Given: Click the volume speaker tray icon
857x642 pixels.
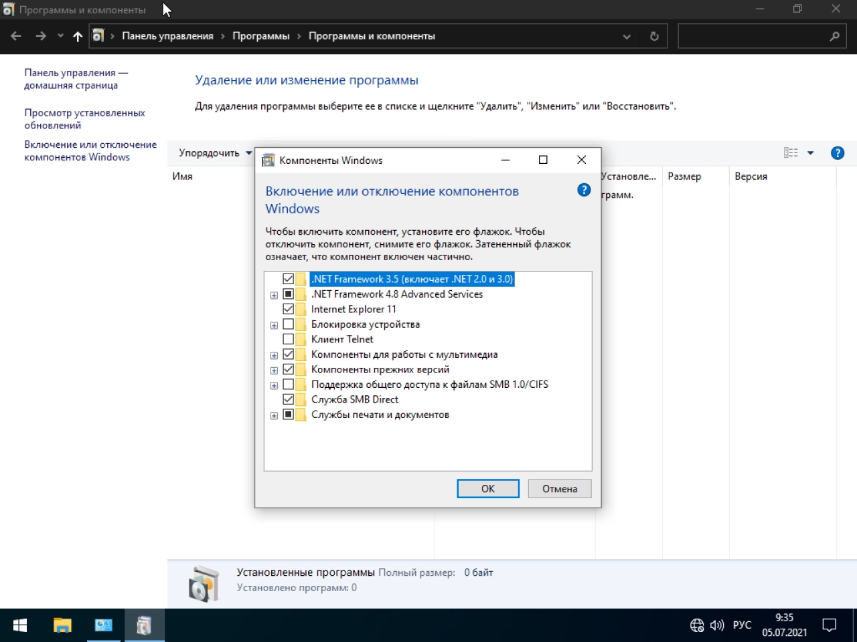Looking at the screenshot, I should [x=718, y=625].
